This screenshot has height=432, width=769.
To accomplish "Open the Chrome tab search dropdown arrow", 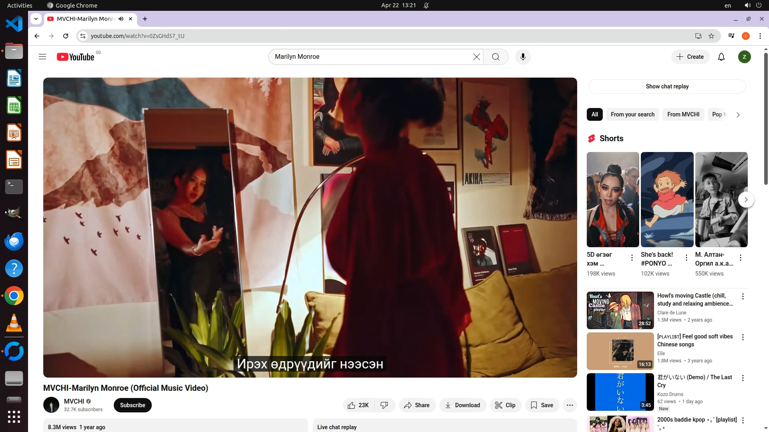I will coord(36,19).
